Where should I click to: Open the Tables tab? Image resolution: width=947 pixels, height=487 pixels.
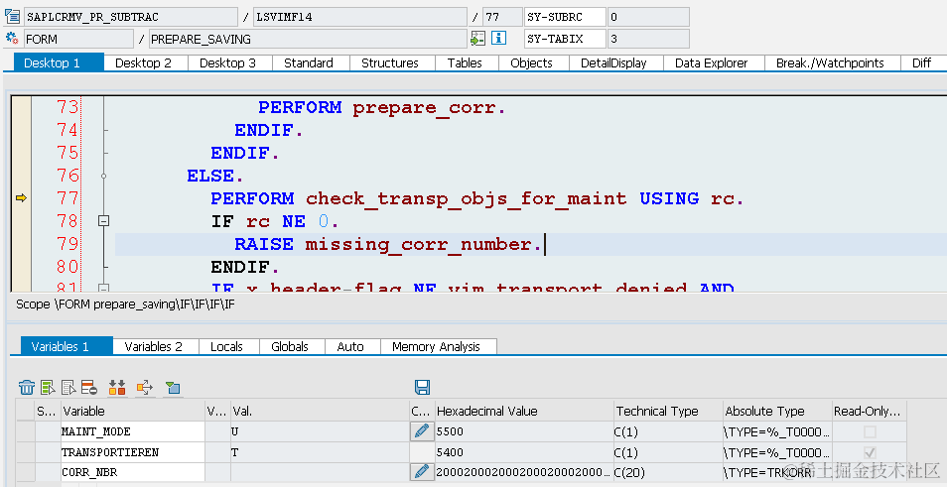[465, 62]
